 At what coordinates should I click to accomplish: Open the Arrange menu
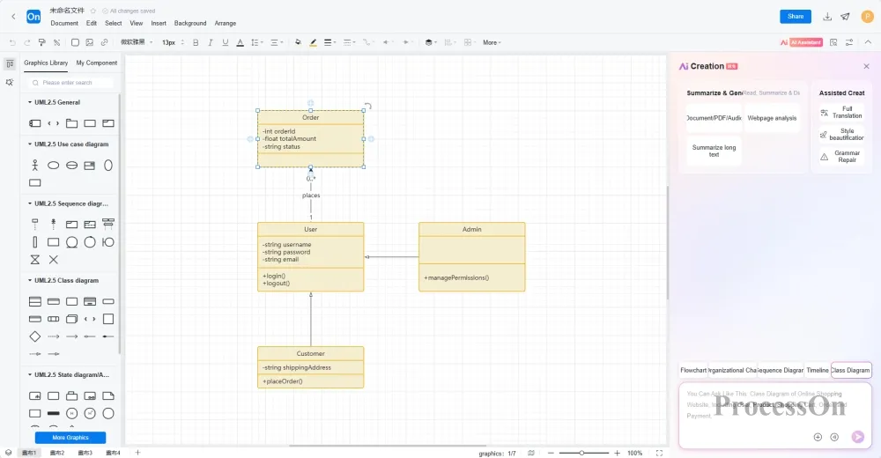pos(225,24)
